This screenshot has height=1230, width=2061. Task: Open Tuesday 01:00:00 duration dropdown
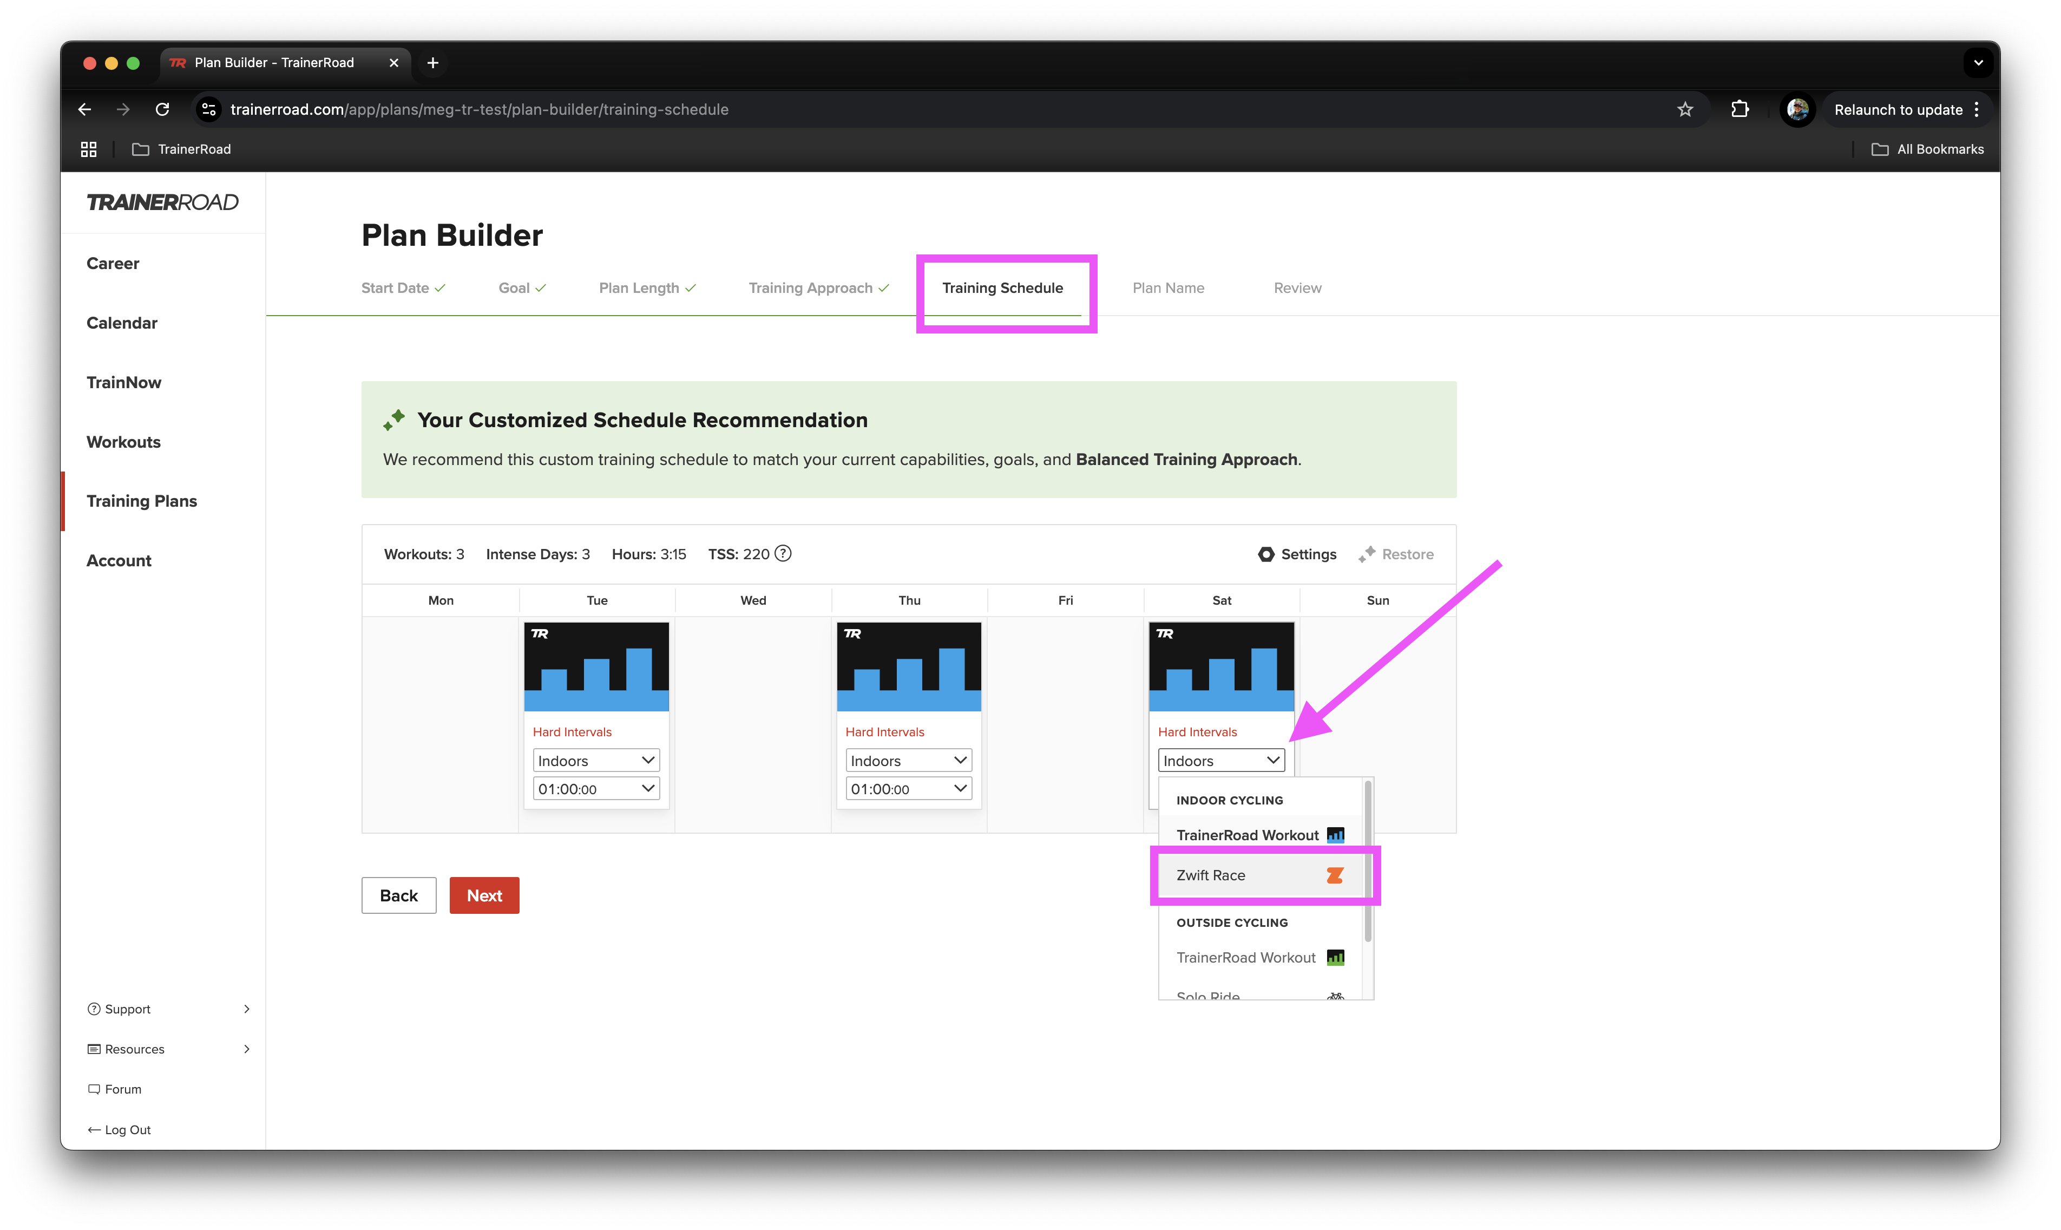point(595,789)
